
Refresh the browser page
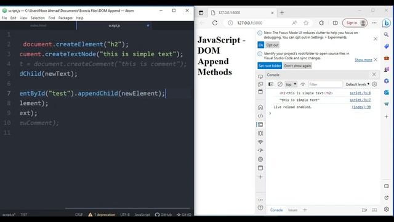point(215,23)
